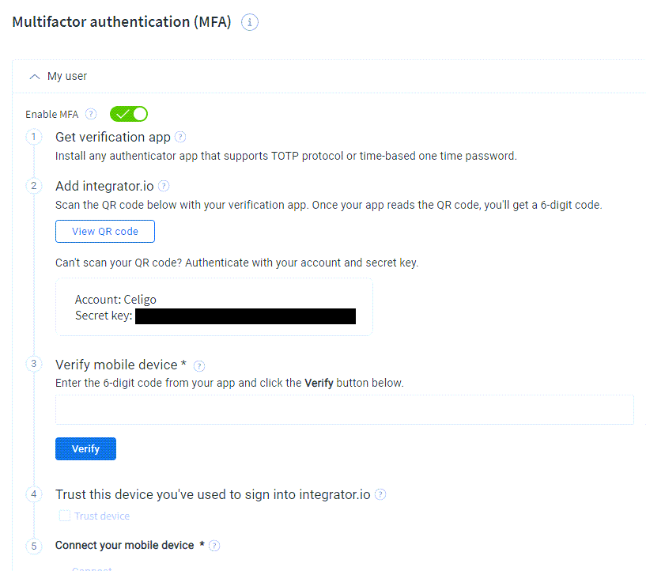Viewport: 646px width, 571px height.
Task: Click the 'Add integrator.io' step heading
Action: click(x=104, y=186)
